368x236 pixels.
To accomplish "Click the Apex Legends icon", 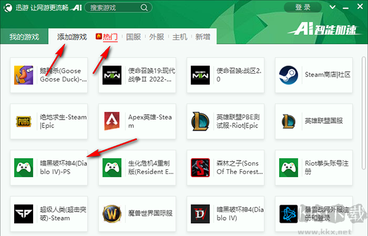I will 112,121.
